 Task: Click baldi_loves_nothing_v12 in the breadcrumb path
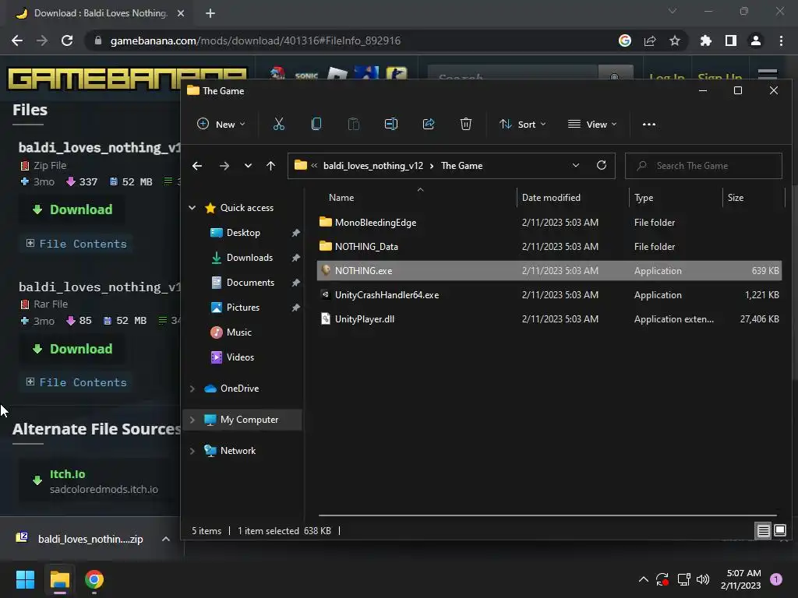pyautogui.click(x=373, y=166)
